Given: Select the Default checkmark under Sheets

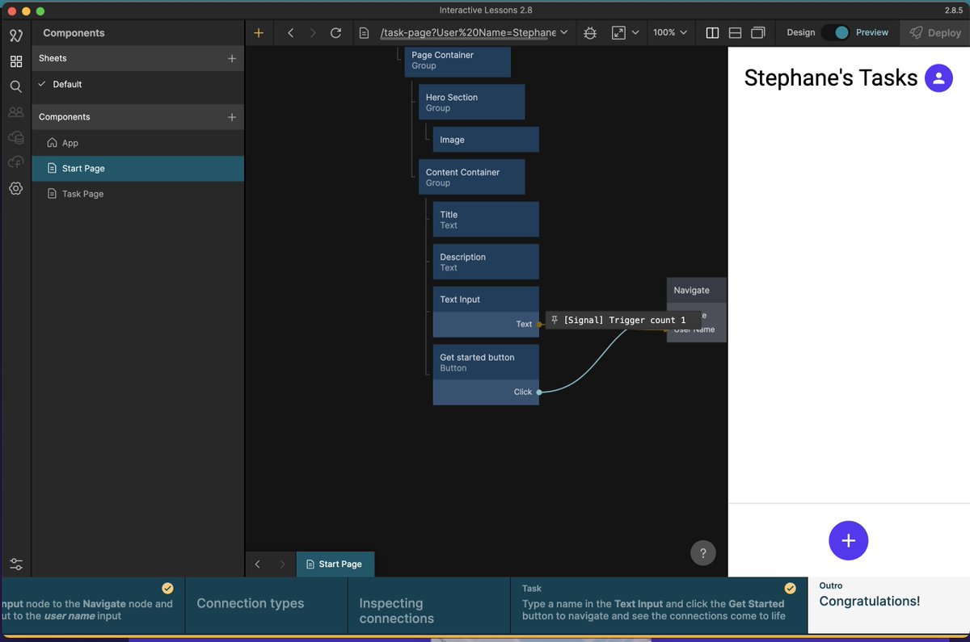Looking at the screenshot, I should 42,84.
